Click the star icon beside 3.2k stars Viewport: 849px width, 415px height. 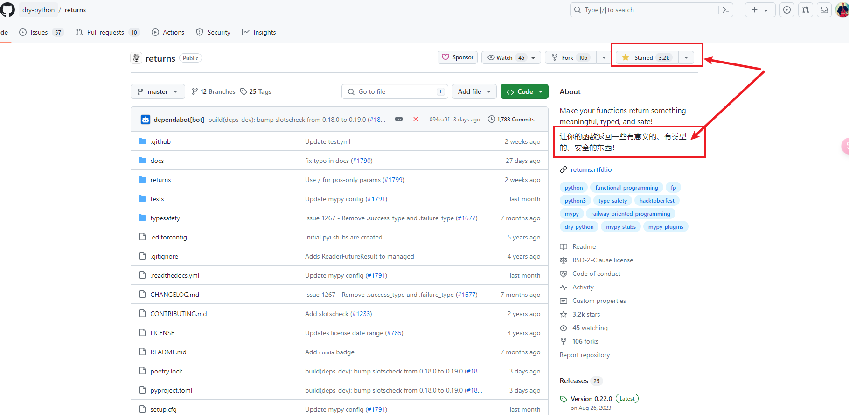click(564, 314)
